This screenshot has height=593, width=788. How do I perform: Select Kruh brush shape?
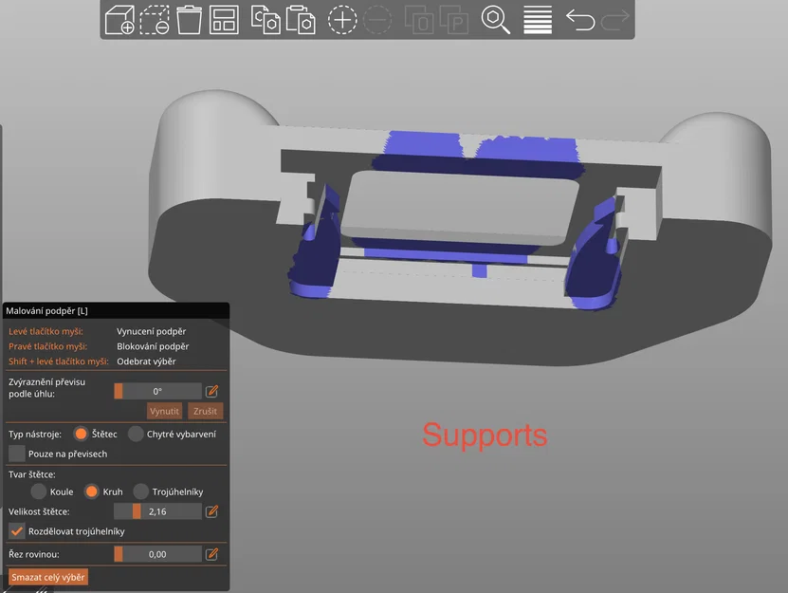coord(91,491)
